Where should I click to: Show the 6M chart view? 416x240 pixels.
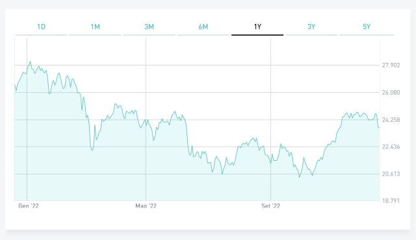click(x=203, y=27)
